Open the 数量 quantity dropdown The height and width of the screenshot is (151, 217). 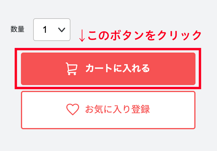pos(52,30)
